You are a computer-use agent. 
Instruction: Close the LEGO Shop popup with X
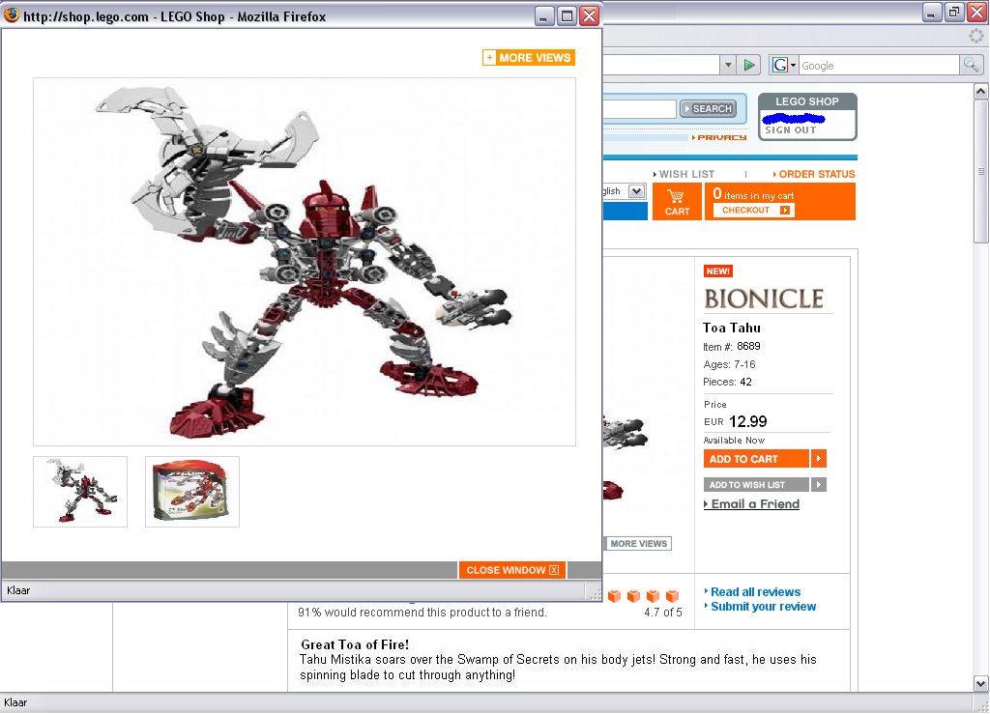coord(589,15)
